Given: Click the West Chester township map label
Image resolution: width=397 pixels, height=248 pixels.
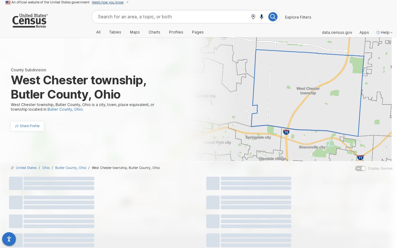Looking at the screenshot, I should [308, 91].
